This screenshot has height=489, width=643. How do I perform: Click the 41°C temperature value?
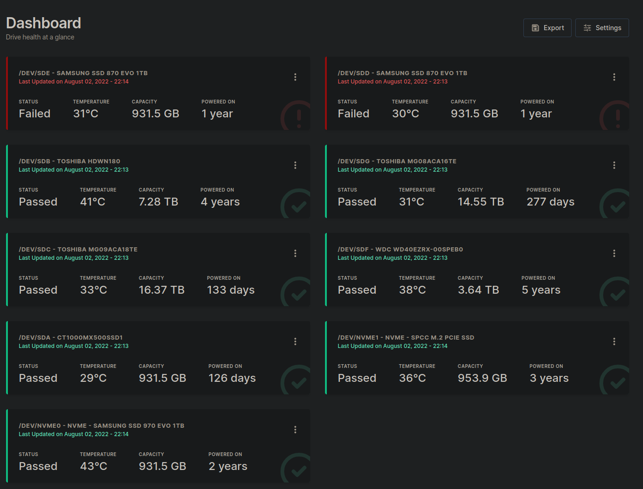click(x=93, y=202)
